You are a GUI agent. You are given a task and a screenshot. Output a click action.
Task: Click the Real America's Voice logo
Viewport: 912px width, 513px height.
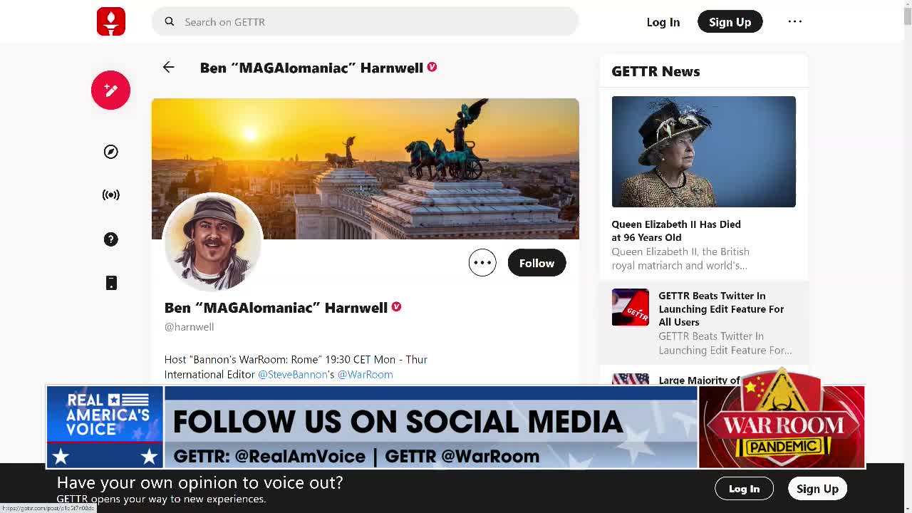(x=105, y=427)
